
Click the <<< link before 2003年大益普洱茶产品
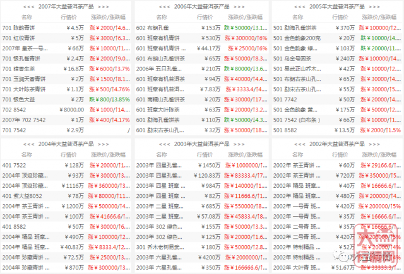tap(164, 144)
